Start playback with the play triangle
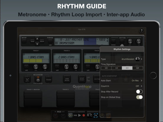The height and width of the screenshot is (122, 163). point(79,115)
